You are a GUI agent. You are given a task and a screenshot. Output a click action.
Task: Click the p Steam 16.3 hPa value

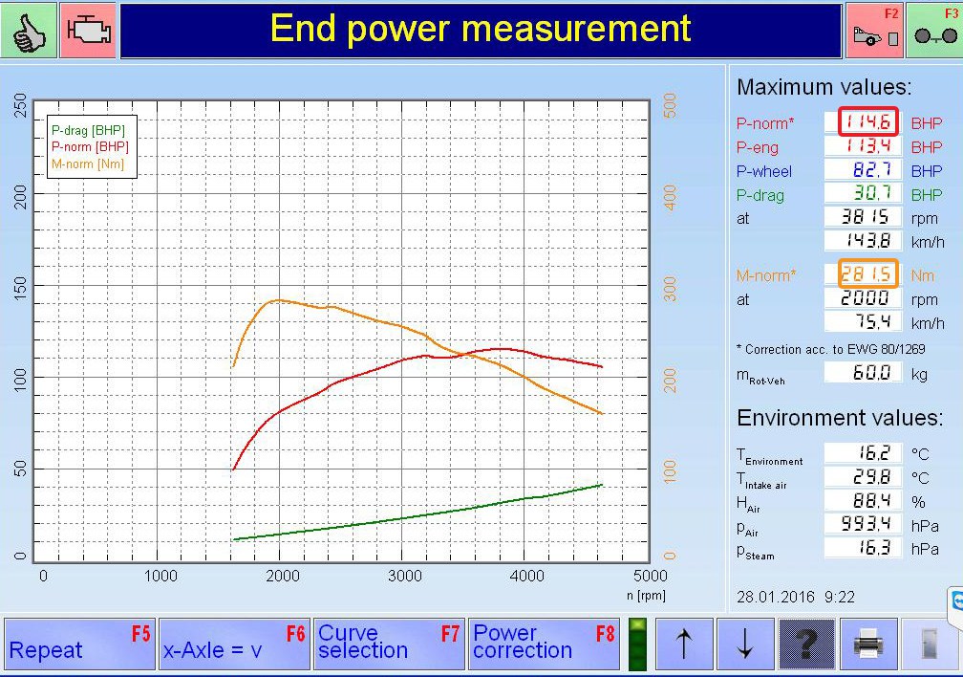pyautogui.click(x=863, y=547)
